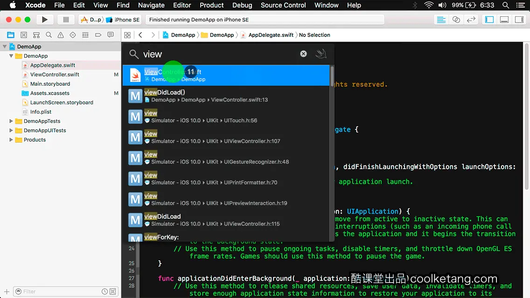Expand the Products folder
Screen dimensions: 530x298
click(x=11, y=139)
